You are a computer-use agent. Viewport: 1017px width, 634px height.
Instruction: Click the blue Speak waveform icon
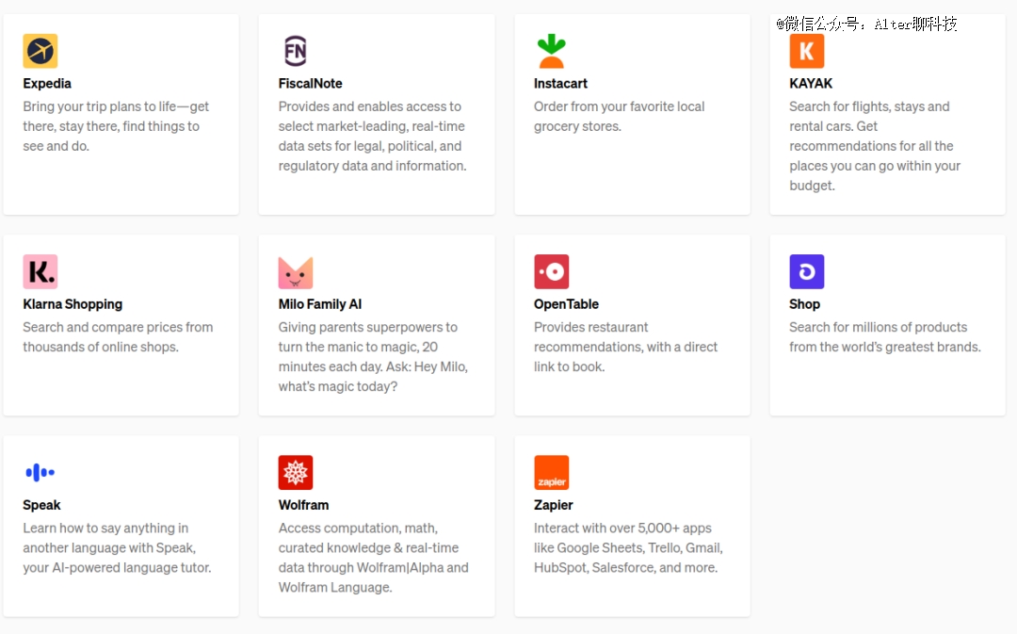40,472
